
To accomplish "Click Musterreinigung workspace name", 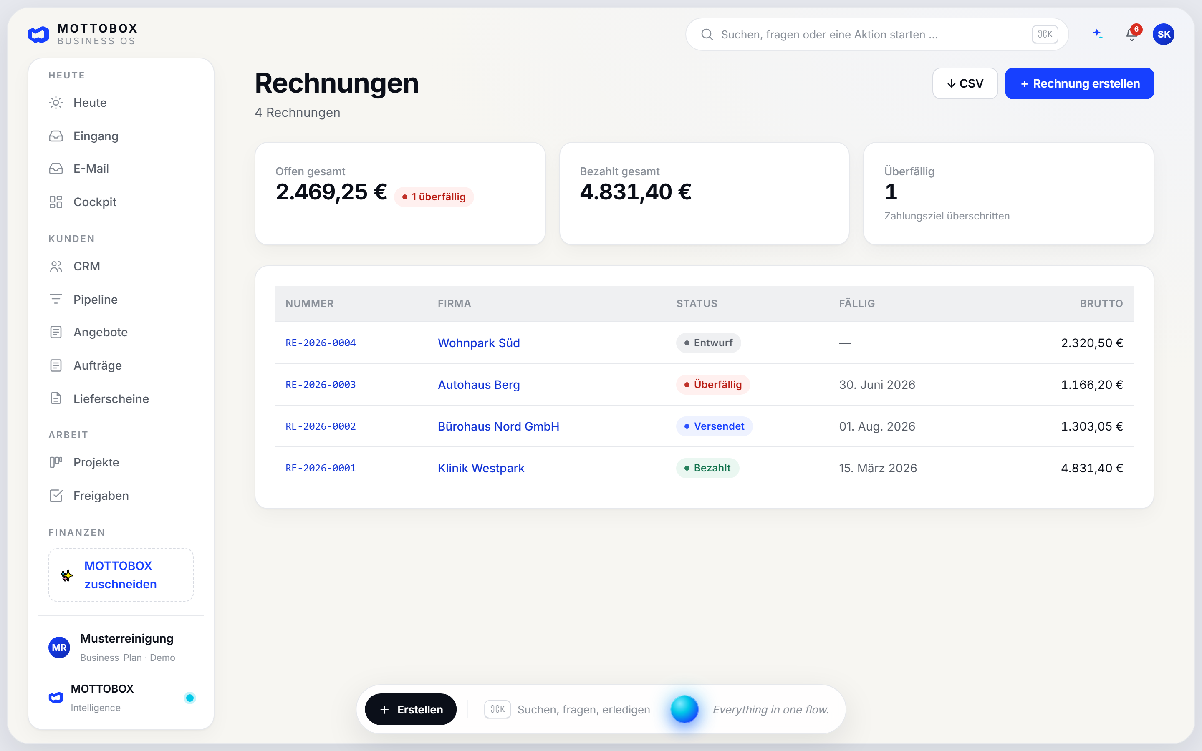I will (x=126, y=638).
